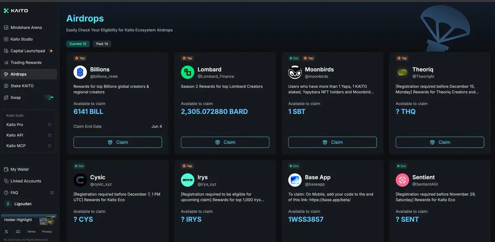This screenshot has width=495, height=242.
Task: Switch to the Past 14 tab
Action: coord(102,44)
